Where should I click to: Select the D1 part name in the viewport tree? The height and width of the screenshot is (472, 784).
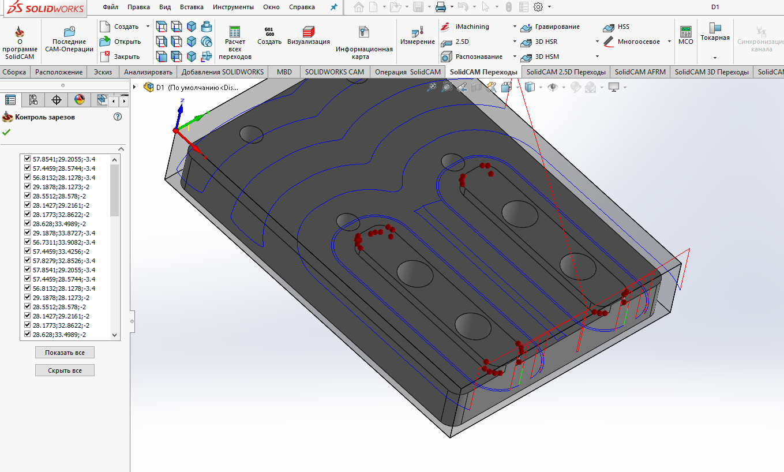tap(160, 87)
